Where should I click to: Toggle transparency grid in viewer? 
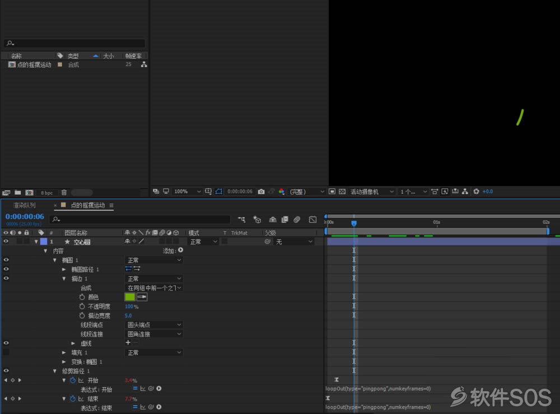[x=342, y=192]
